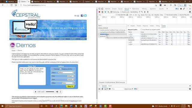Select the Telephony (8 kHz) radio option
This screenshot has width=192, height=108.
[x=61, y=69]
